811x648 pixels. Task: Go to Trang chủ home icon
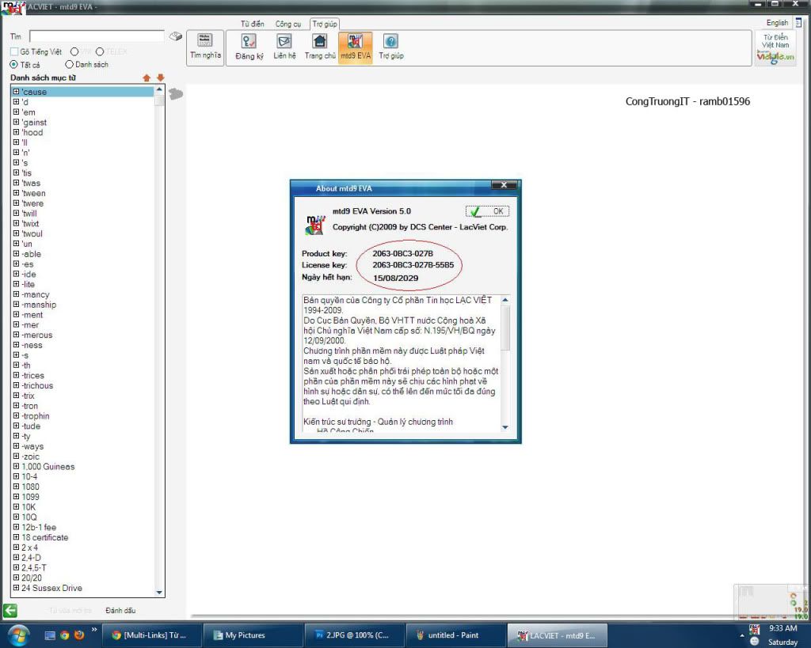(320, 47)
